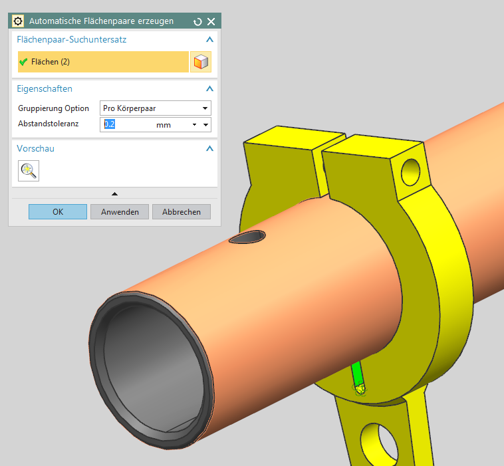Click the Abbrechen button
504x466 pixels.
[182, 212]
